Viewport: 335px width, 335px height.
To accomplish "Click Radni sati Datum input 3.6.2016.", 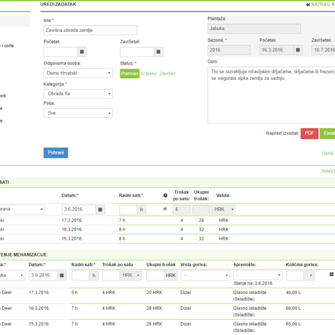I will (x=79, y=209).
